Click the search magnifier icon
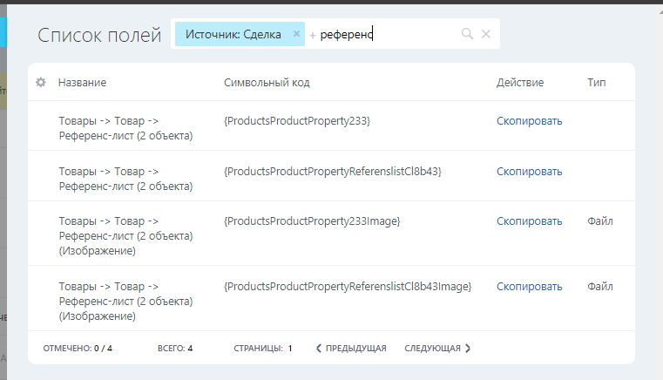 pyautogui.click(x=467, y=34)
